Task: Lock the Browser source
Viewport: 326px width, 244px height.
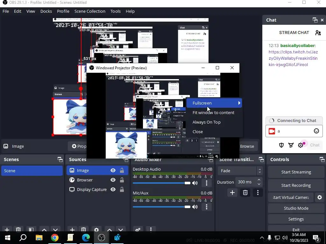Action: pyautogui.click(x=122, y=180)
